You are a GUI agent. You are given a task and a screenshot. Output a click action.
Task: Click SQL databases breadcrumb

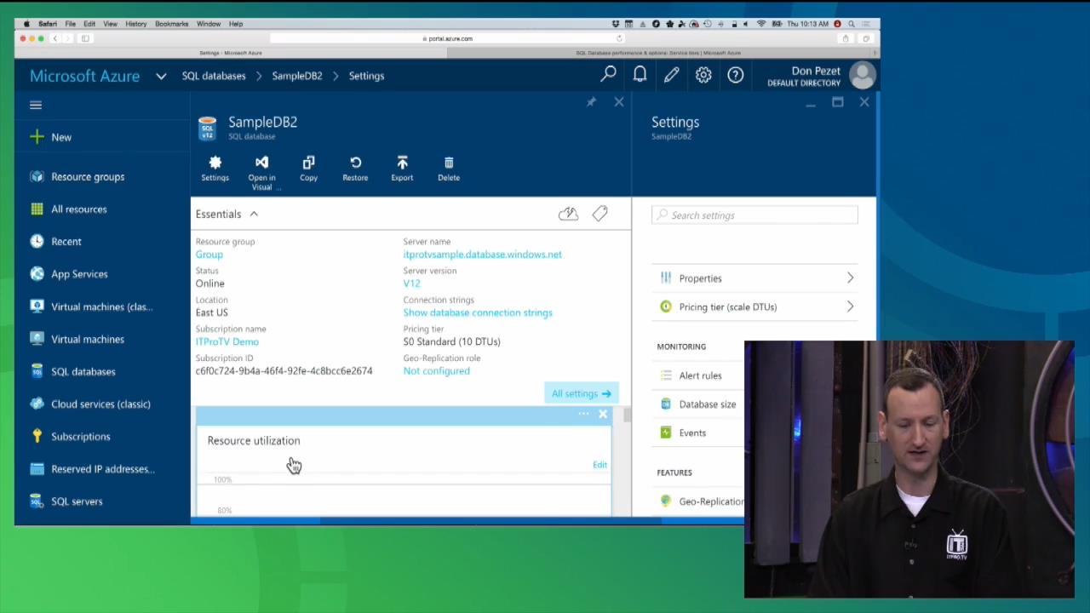[214, 76]
